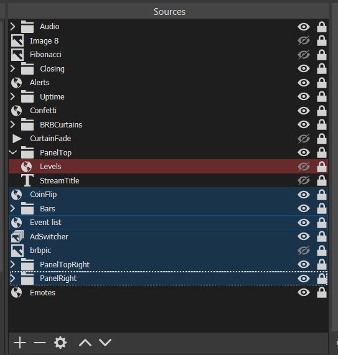Show the Levels source

(304, 167)
